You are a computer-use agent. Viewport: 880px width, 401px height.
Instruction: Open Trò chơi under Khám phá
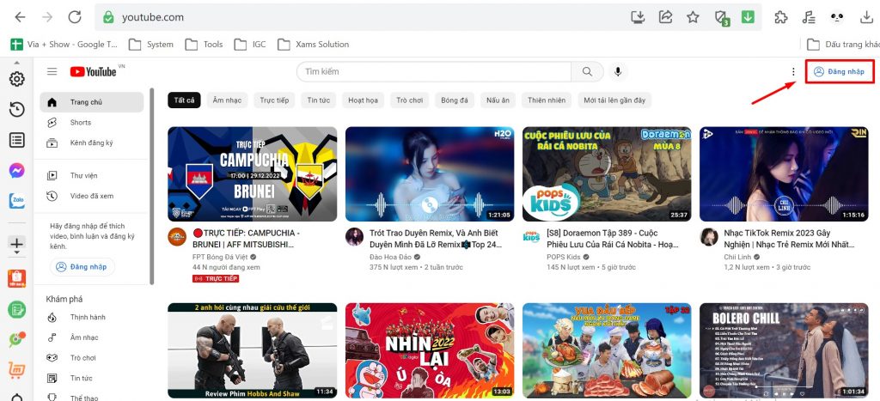pyautogui.click(x=92, y=357)
